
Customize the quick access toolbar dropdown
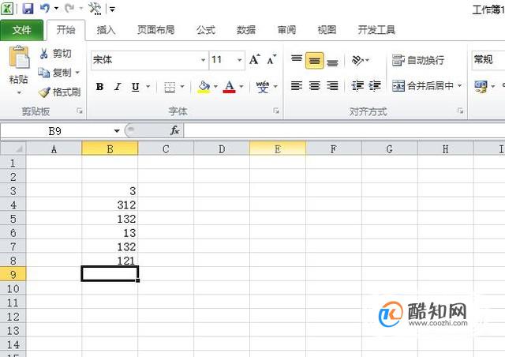tap(112, 9)
